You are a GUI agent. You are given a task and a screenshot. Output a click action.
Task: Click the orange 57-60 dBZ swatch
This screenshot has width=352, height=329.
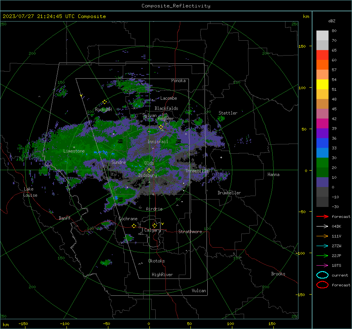point(322,65)
